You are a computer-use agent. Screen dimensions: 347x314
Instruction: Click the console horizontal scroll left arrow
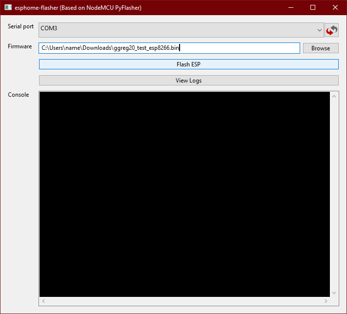pos(43,301)
